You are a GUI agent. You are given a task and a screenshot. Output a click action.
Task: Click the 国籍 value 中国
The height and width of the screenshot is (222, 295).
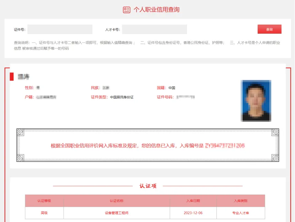point(172,88)
